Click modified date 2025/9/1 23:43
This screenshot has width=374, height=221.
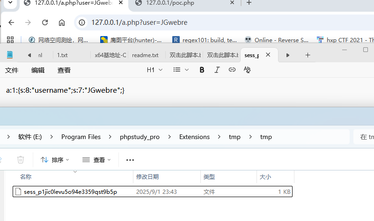tap(156, 192)
